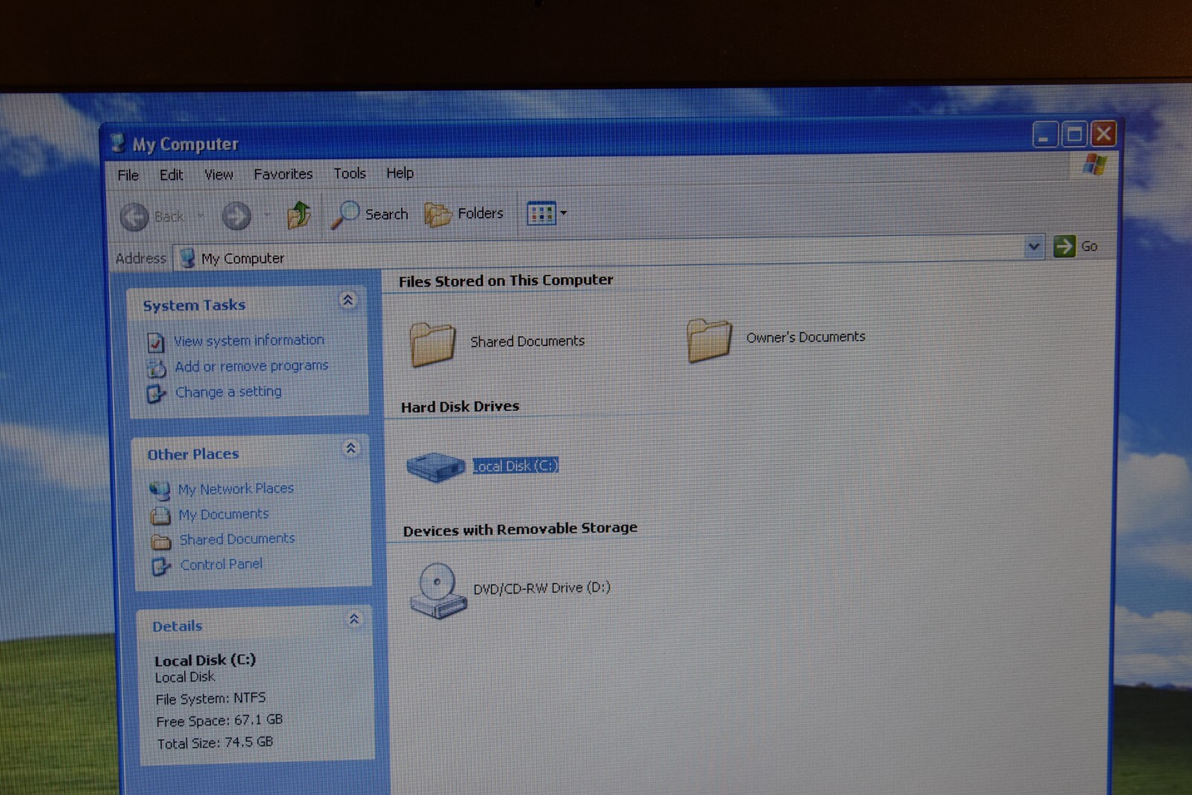Click the Free Space: 67.1 GB detail
This screenshot has width=1192, height=795.
coord(219,720)
